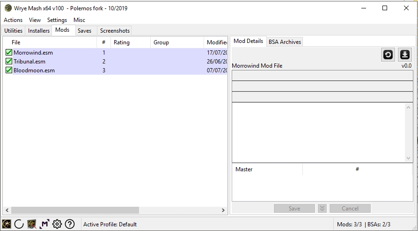This screenshot has height=231, width=418.
Task: Click the circular refresh icon in status bar
Action: tap(19, 224)
